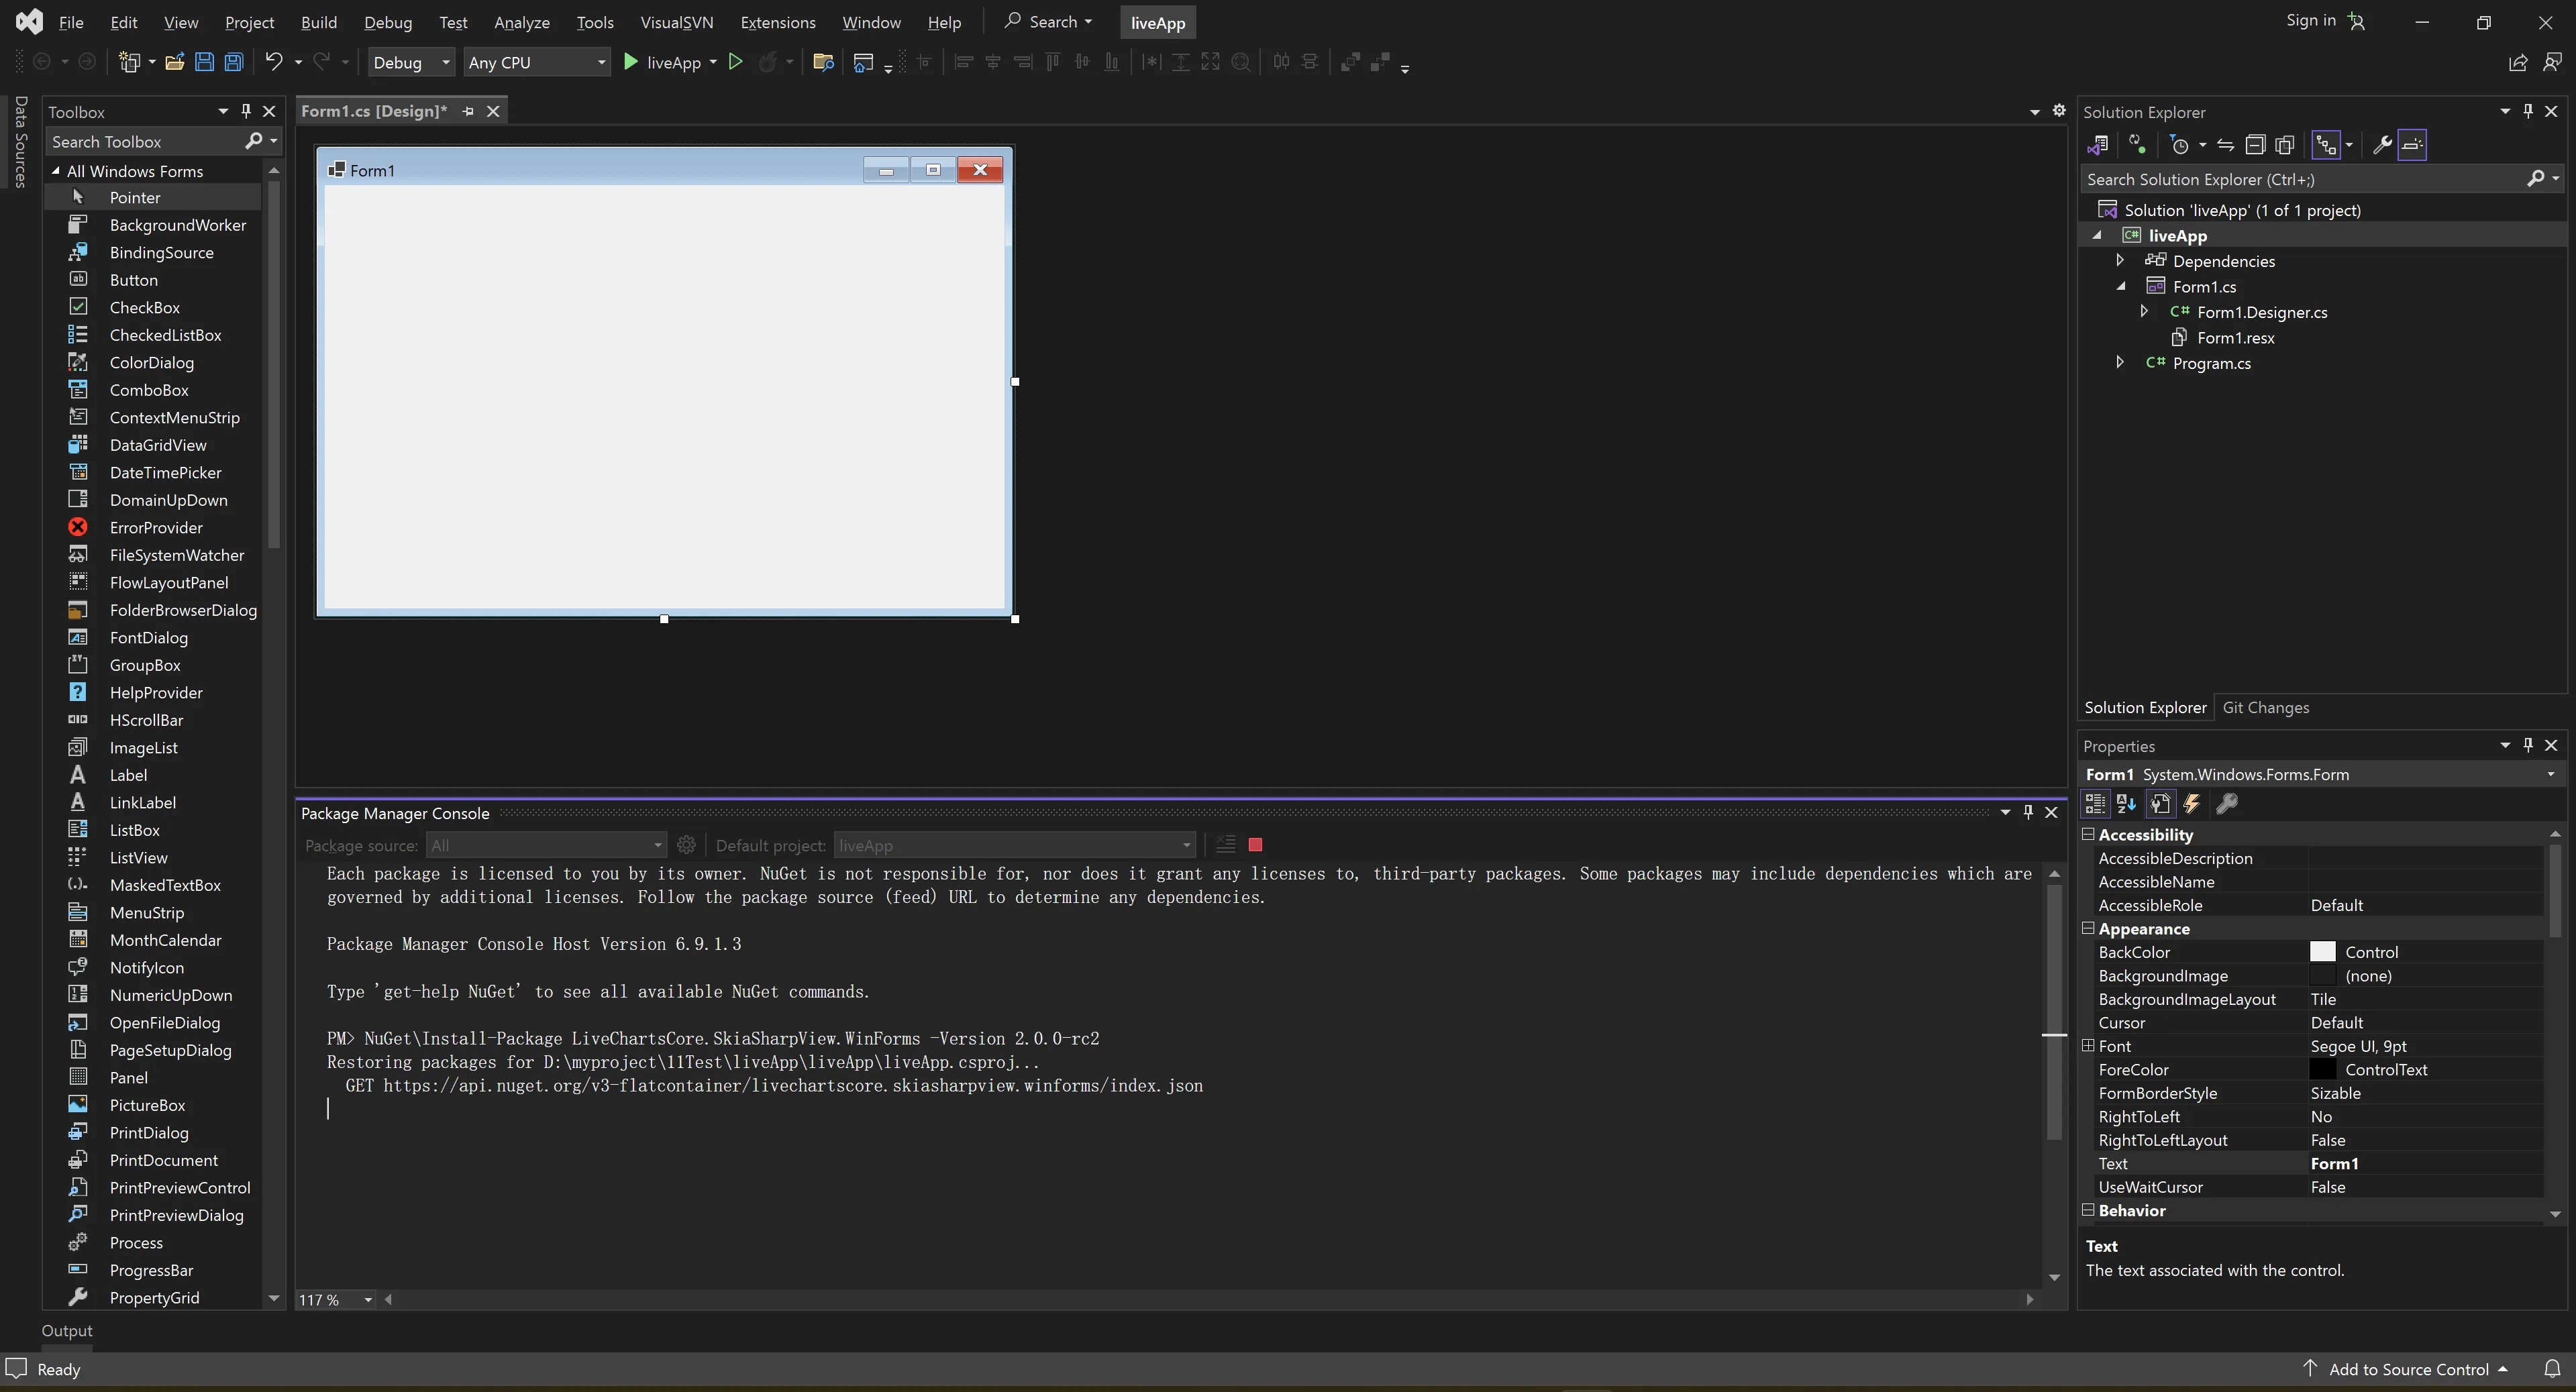Click the Send Feedback icon at top right
2576x1392 pixels.
click(x=2552, y=62)
